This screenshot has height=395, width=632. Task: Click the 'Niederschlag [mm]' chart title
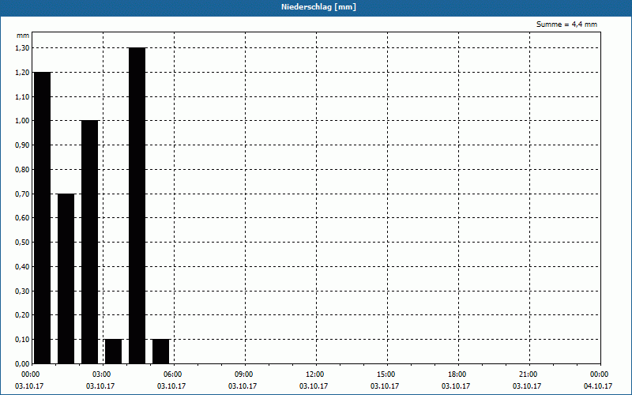318,7
